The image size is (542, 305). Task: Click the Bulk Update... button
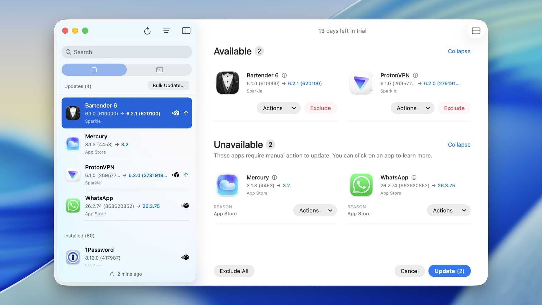169,86
